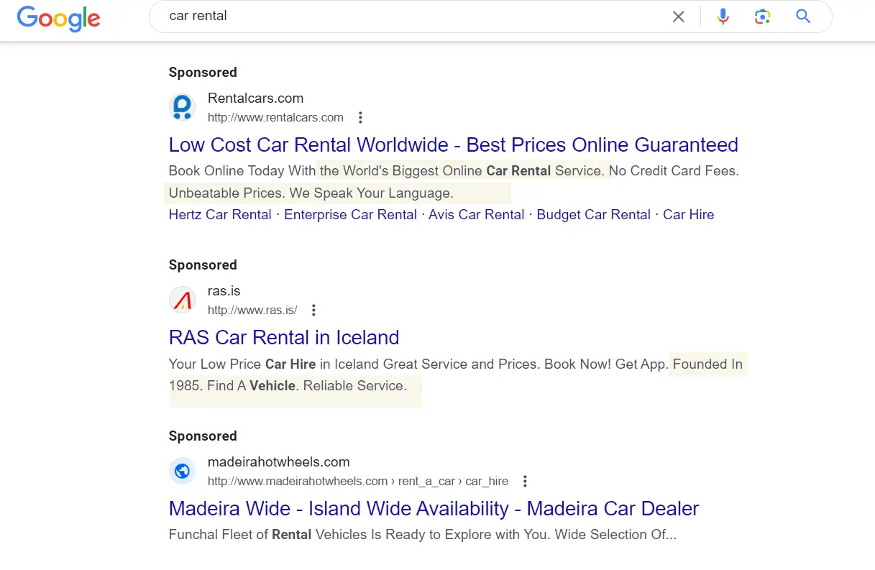Open three-dot menu beside madeirahotwheels URL
Image resolution: width=875 pixels, height=570 pixels.
point(526,482)
